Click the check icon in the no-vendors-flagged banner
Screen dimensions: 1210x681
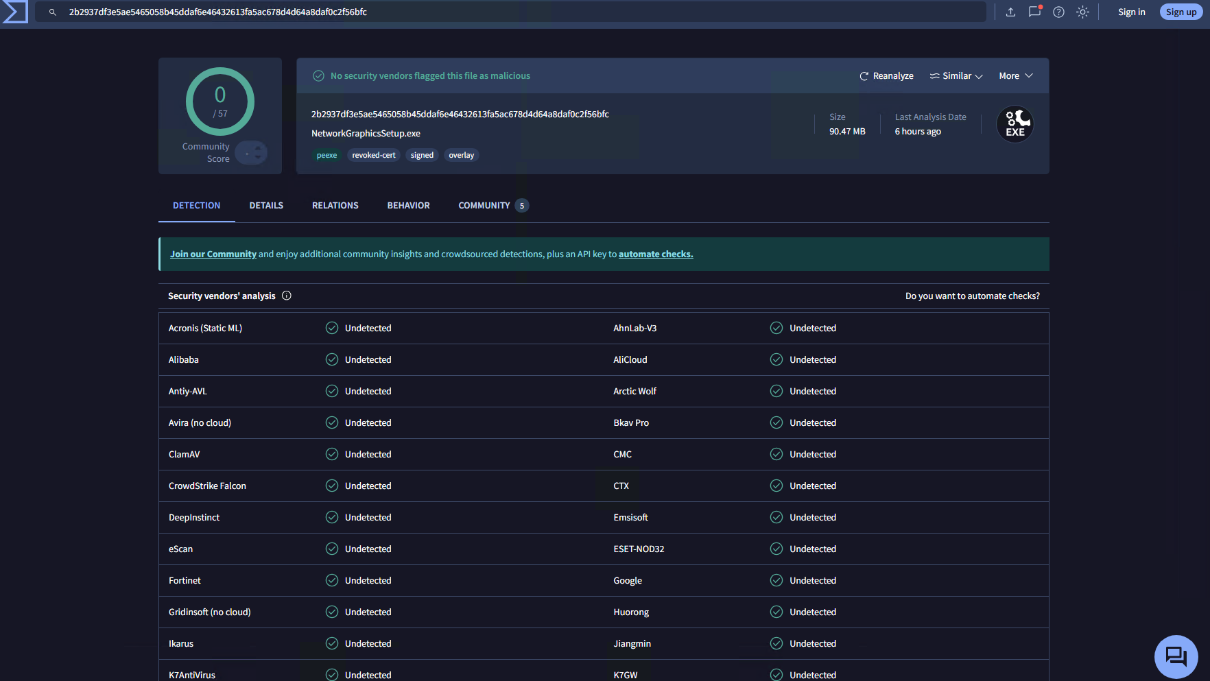pyautogui.click(x=318, y=75)
